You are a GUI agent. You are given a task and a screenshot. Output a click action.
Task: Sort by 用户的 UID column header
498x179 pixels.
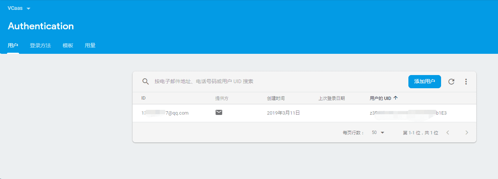[380, 98]
